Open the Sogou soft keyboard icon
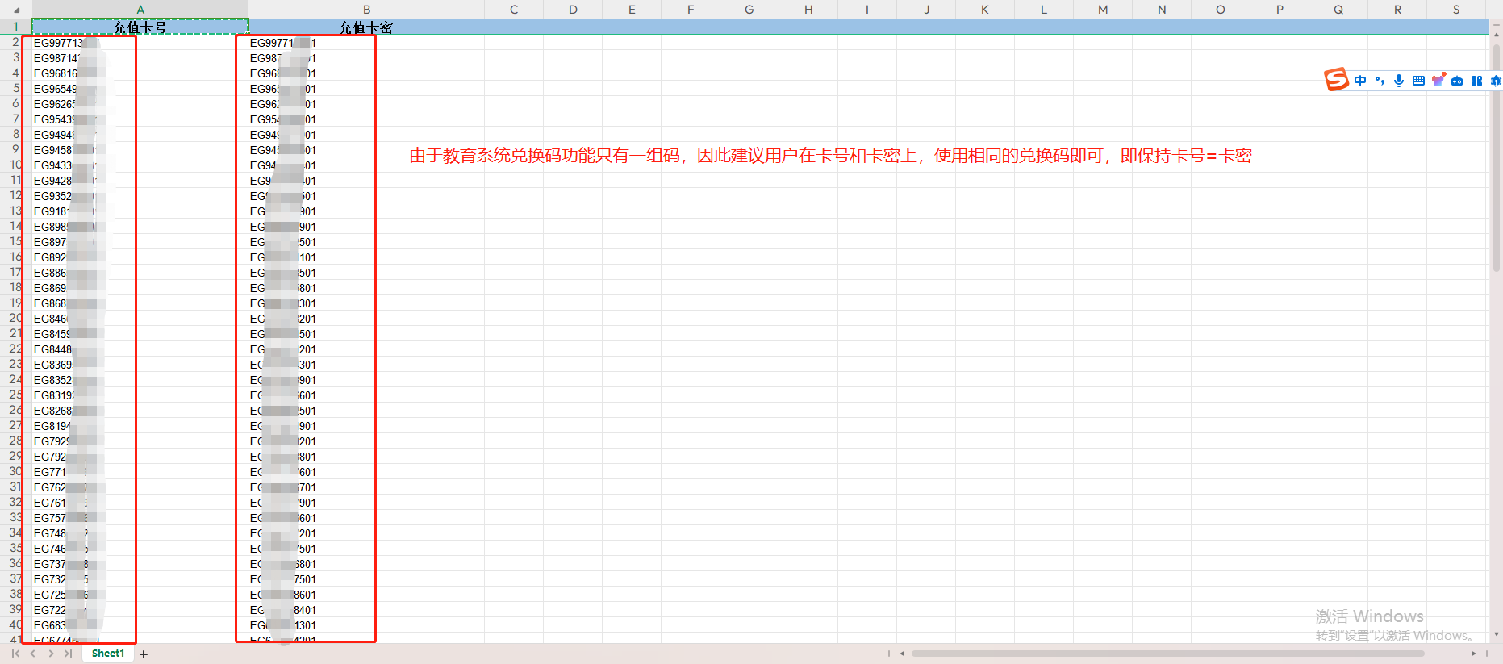The image size is (1503, 664). click(1418, 81)
